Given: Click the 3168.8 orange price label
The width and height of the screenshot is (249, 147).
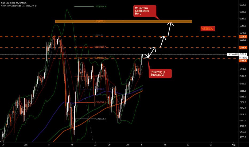Looking at the screenshot, I should click(243, 61).
